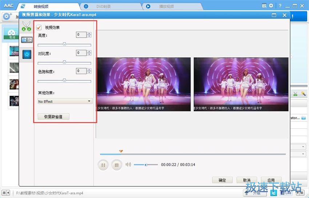Click the output video preview pane
The image size is (309, 198).
click(x=241, y=84)
